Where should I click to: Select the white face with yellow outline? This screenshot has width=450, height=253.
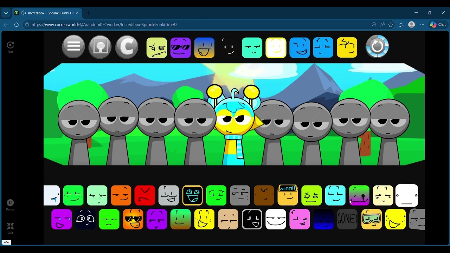(276, 47)
